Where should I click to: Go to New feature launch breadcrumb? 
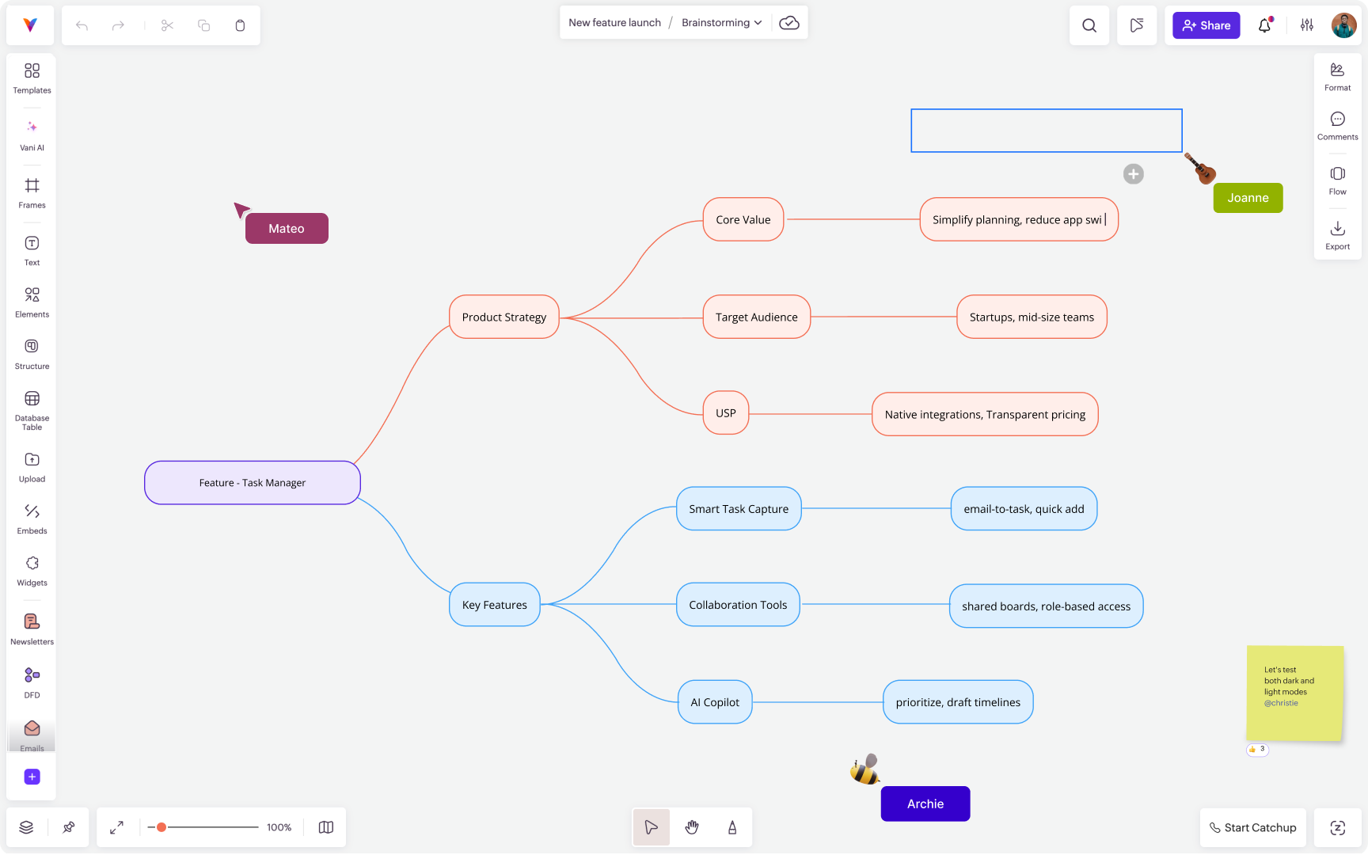pos(614,22)
